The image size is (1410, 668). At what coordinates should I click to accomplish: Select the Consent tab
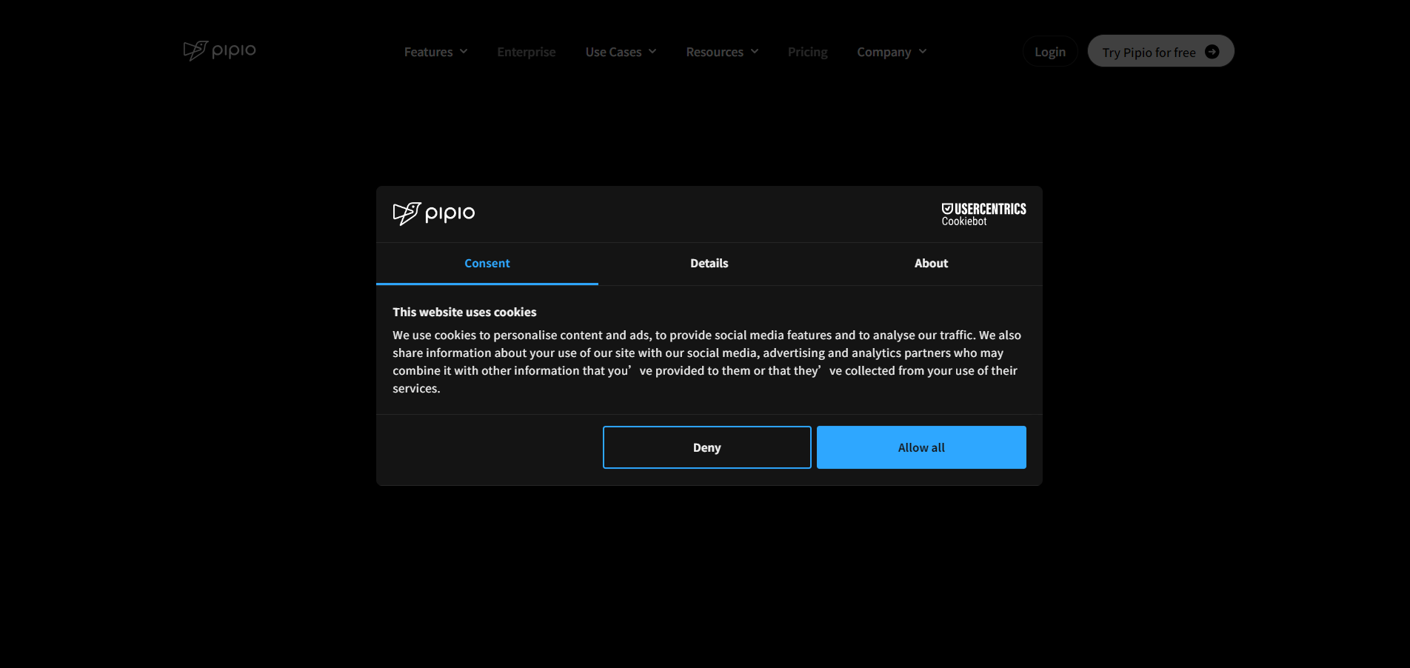(x=487, y=264)
